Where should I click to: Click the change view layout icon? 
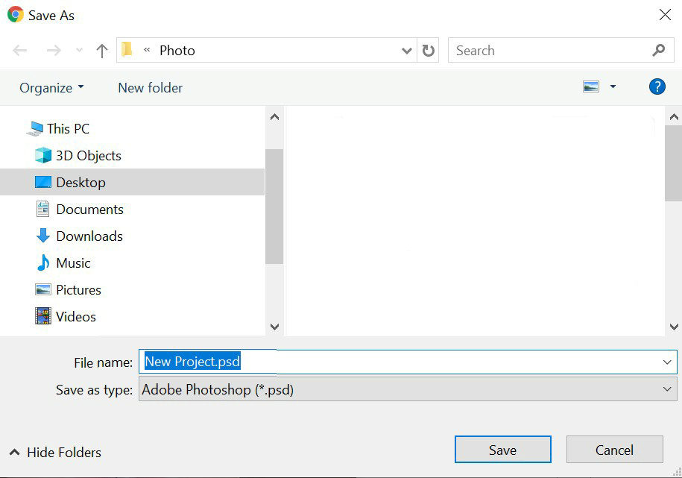[x=591, y=87]
